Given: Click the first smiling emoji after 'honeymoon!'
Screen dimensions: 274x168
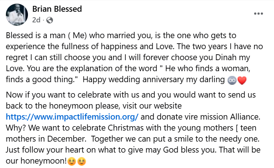Looking at the screenshot, I should (x=72, y=161).
